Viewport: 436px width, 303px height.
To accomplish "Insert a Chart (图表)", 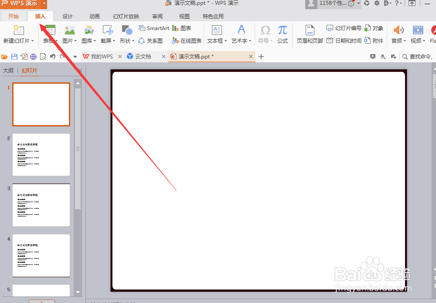I will [x=181, y=28].
